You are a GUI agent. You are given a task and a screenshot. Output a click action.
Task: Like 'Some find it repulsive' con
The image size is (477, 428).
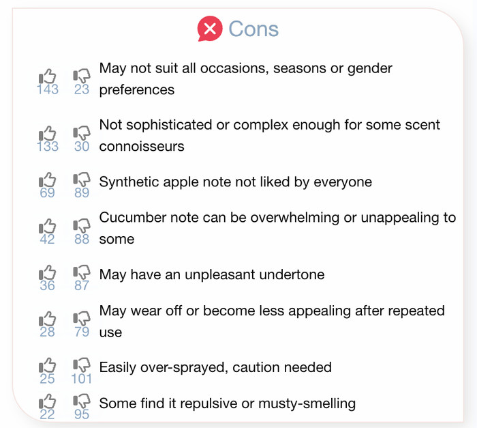click(x=48, y=401)
